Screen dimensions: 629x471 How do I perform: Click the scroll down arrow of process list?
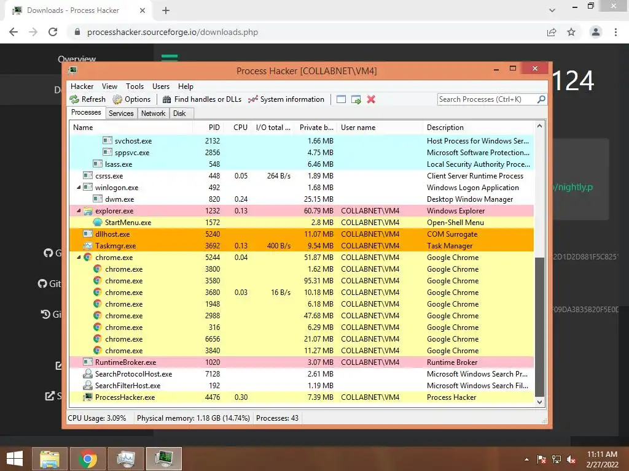click(539, 402)
